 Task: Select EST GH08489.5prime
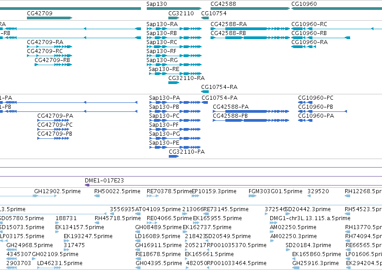(158, 227)
